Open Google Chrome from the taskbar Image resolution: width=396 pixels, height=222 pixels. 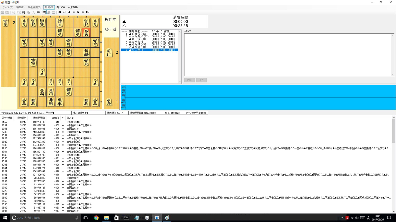pos(96,218)
